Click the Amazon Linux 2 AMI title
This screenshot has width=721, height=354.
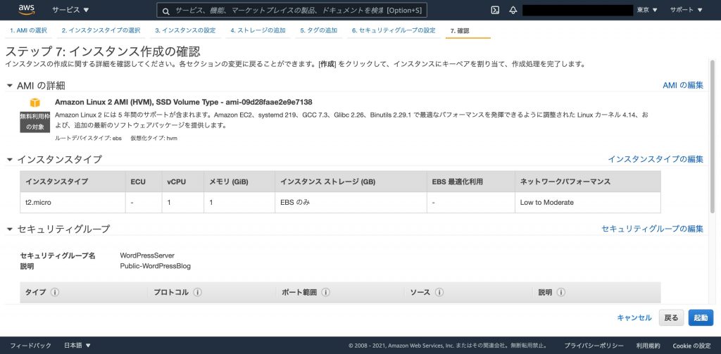tap(184, 102)
